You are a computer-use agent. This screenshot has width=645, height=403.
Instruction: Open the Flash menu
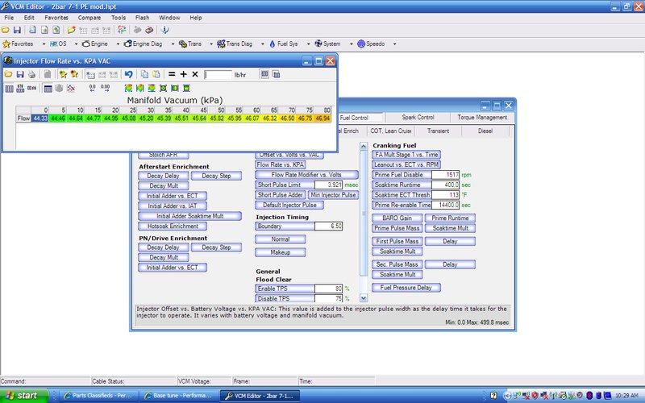tap(140, 17)
